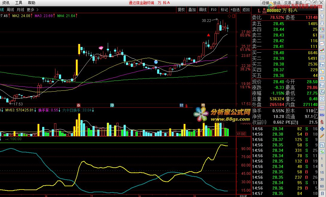This screenshot has height=197, width=326.
Task: Click the red 涨 marker under chart
Action: pyautogui.click(x=78, y=105)
